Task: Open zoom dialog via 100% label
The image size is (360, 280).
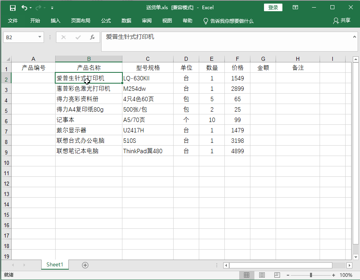Action: pyautogui.click(x=346, y=275)
